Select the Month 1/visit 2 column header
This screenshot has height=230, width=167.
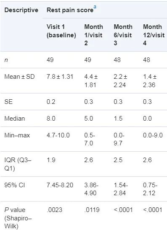(93, 35)
